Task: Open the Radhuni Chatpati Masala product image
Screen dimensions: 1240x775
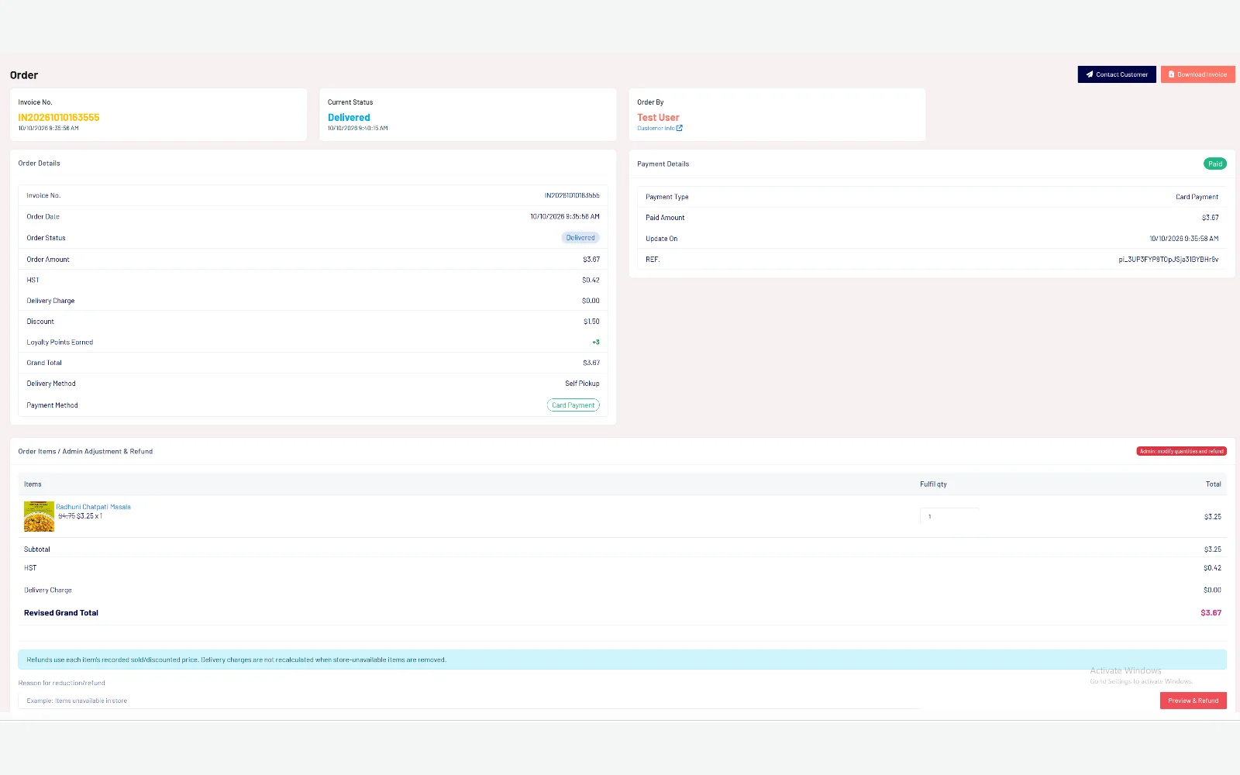Action: (x=39, y=516)
